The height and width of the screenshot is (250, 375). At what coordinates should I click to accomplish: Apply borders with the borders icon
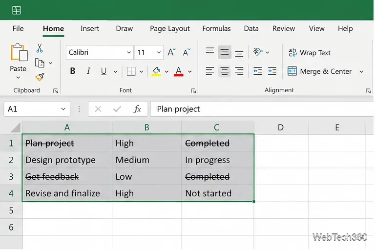(131, 71)
